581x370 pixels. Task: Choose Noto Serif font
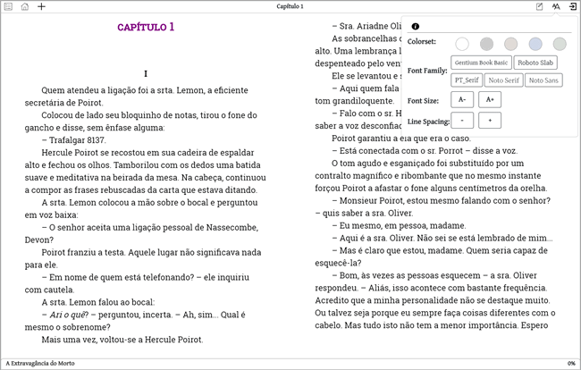click(x=504, y=80)
